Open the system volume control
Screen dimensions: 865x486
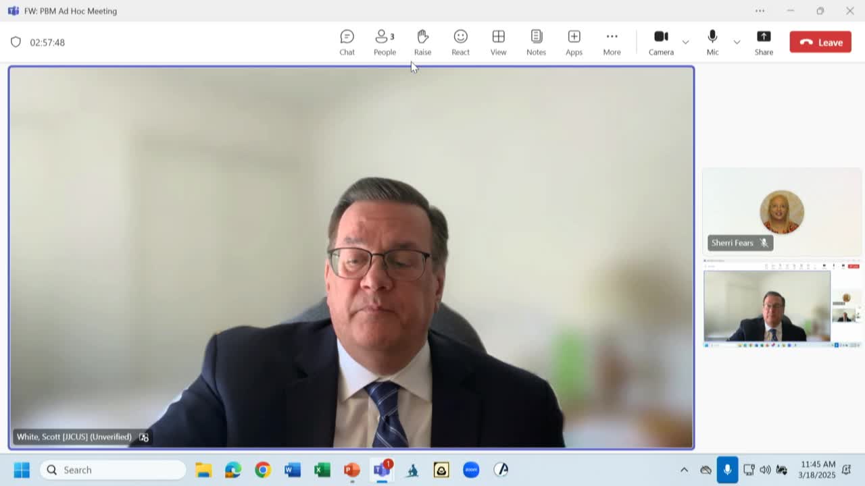pos(765,470)
